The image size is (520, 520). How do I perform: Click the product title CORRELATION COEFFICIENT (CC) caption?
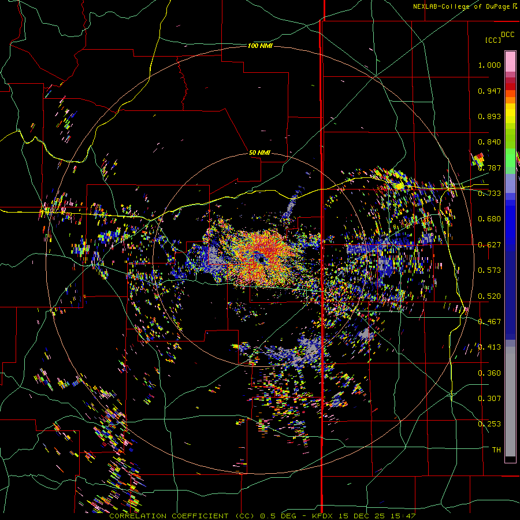(x=182, y=516)
